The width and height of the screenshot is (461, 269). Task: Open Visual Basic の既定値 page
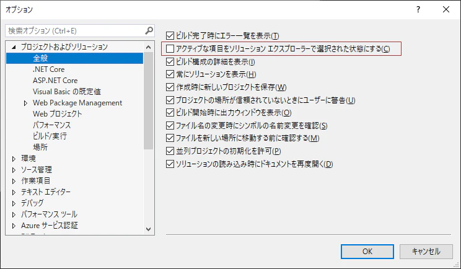(x=66, y=92)
